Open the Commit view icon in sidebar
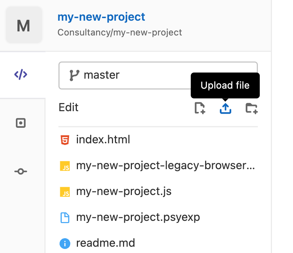293x253 pixels. [21, 171]
